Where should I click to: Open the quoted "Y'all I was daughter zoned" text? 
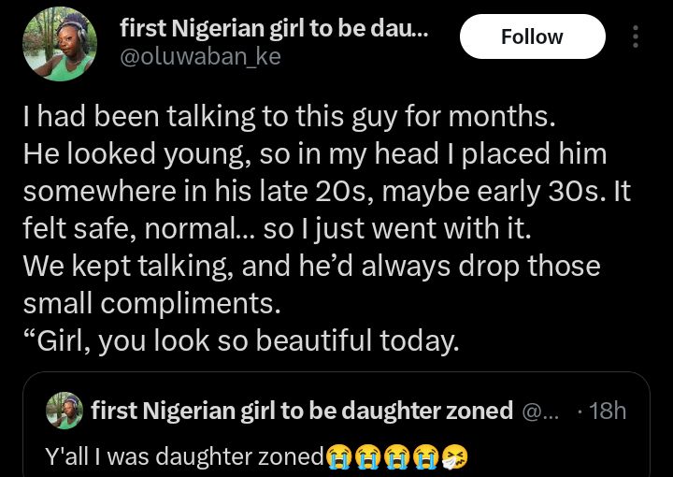tap(184, 455)
